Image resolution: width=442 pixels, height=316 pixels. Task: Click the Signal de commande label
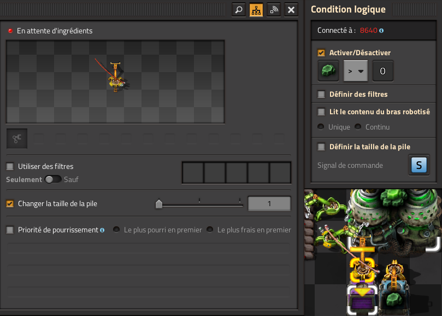coord(350,165)
